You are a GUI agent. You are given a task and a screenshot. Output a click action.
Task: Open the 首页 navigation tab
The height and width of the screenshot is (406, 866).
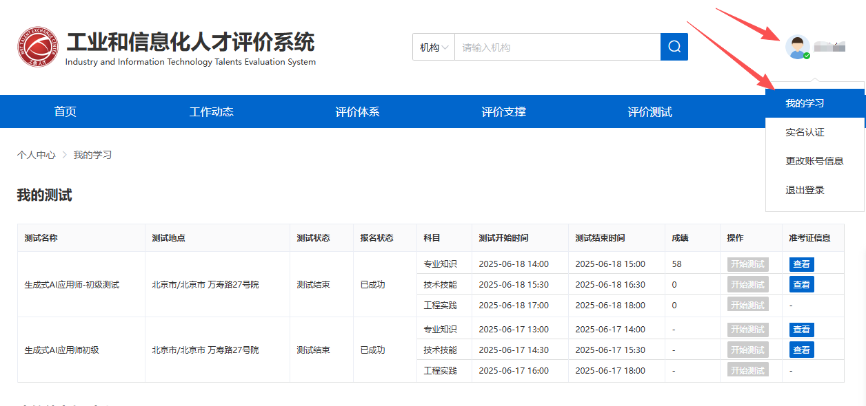pos(66,112)
